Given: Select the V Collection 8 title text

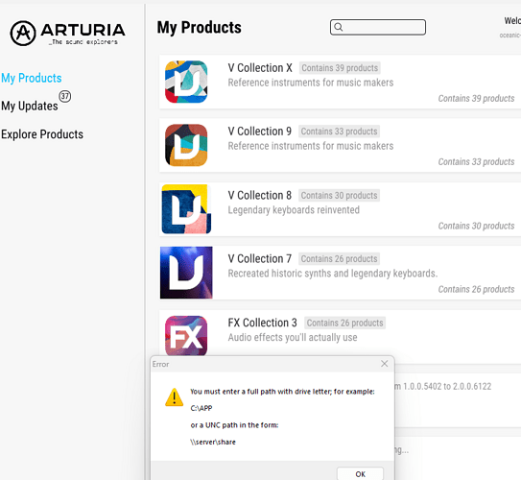Looking at the screenshot, I should coord(259,195).
